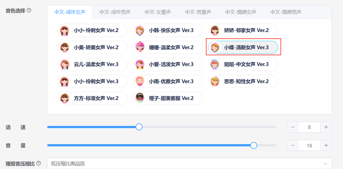Increase the 语速 value with the plus button
Image resolution: width=343 pixels, height=169 pixels.
pyautogui.click(x=326, y=127)
